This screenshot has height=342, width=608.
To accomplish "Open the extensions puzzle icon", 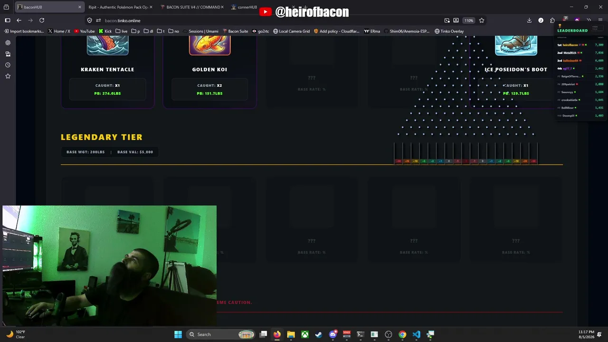I will click(x=552, y=20).
